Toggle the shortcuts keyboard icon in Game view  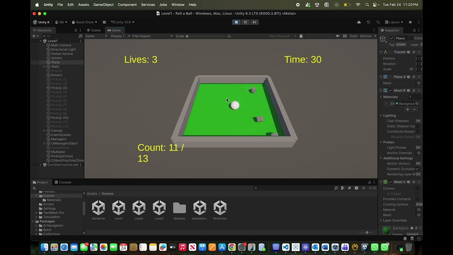pos(345,36)
